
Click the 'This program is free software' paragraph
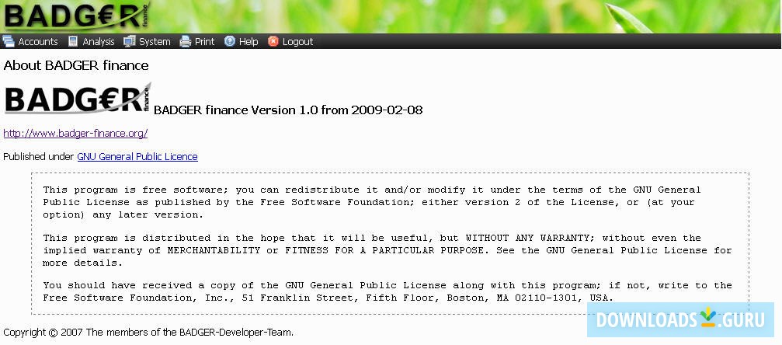click(x=371, y=202)
